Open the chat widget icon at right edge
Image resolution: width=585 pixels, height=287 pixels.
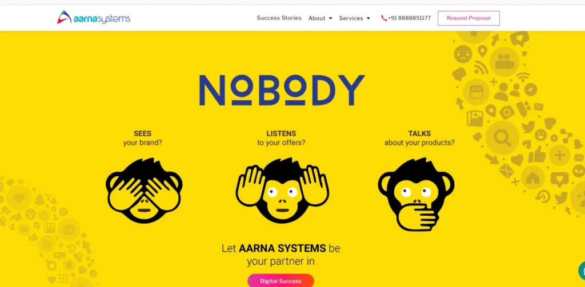(581, 270)
